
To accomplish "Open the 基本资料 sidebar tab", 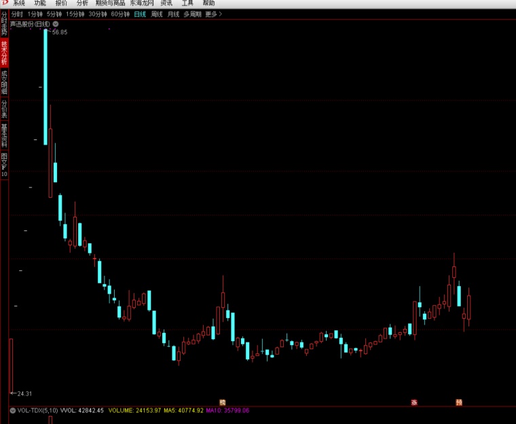I will [4, 136].
